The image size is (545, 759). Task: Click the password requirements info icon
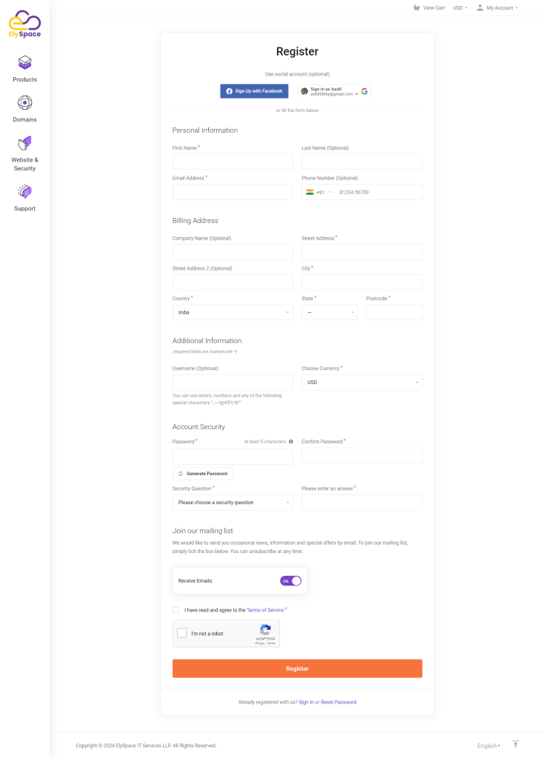(x=291, y=442)
